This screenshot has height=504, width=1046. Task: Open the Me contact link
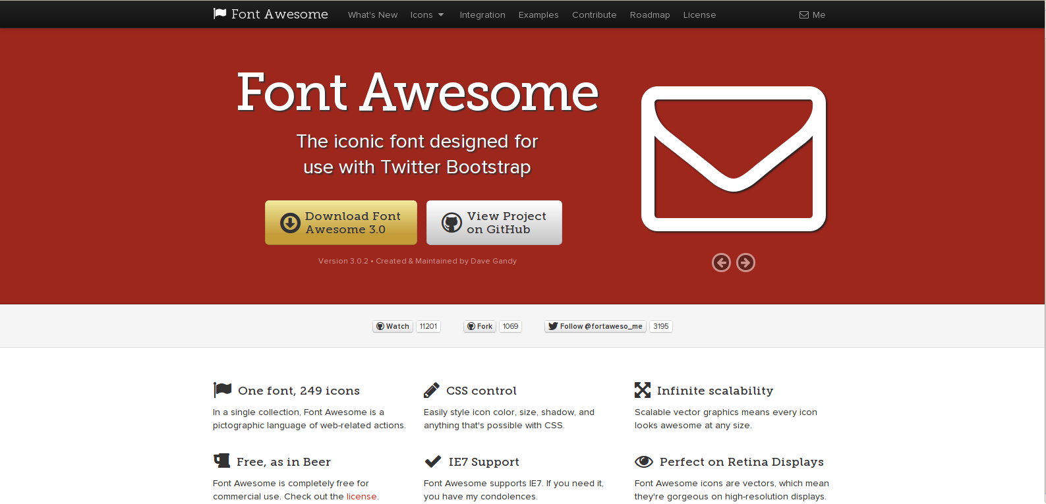point(813,14)
